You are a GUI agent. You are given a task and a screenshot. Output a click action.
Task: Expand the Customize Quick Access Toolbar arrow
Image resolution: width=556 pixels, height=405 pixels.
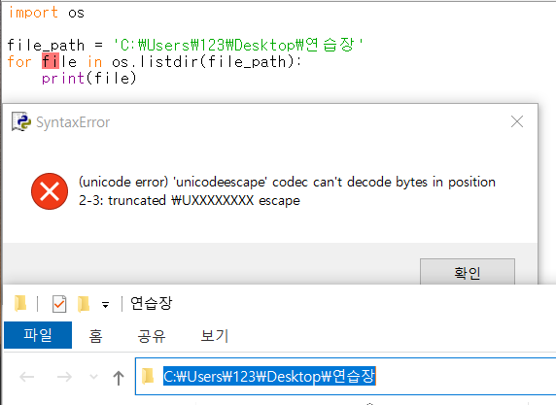(105, 305)
